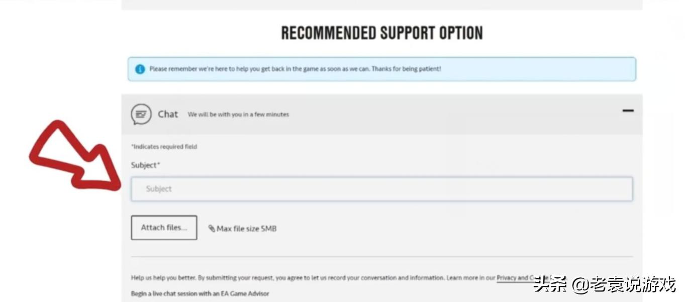Click the Max file size 5MB text

[246, 229]
